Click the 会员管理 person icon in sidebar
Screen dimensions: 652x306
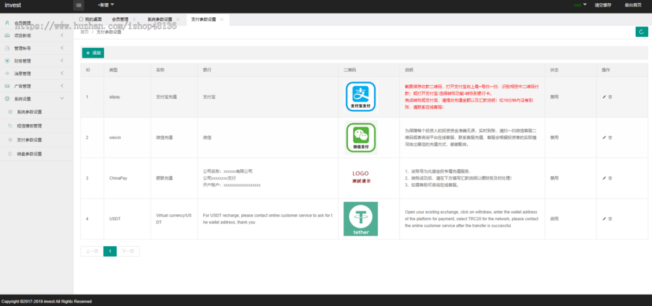pos(7,23)
